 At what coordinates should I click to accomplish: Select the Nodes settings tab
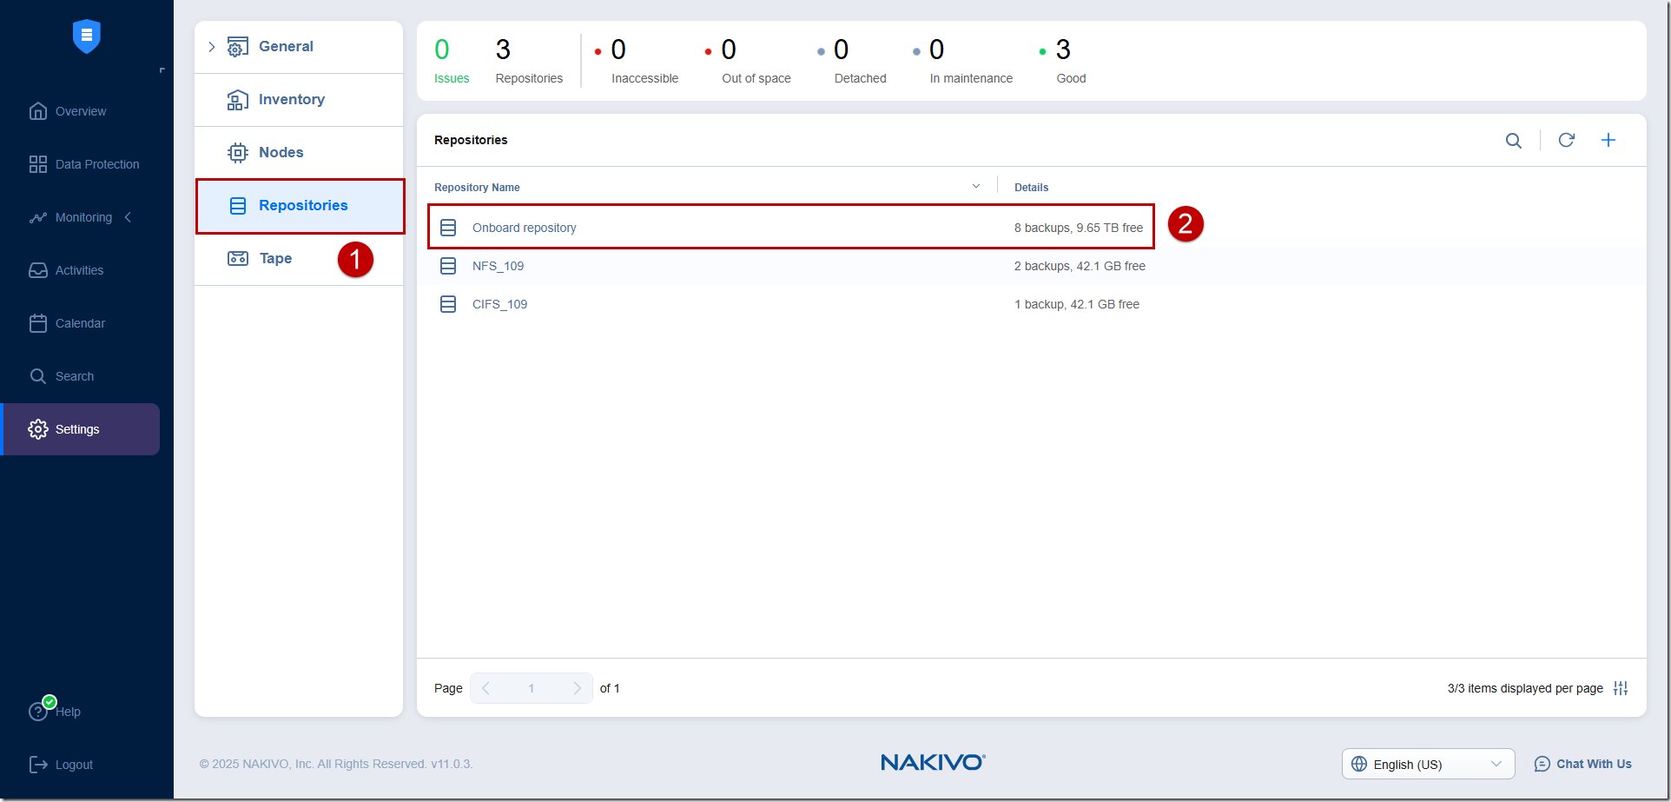(299, 153)
